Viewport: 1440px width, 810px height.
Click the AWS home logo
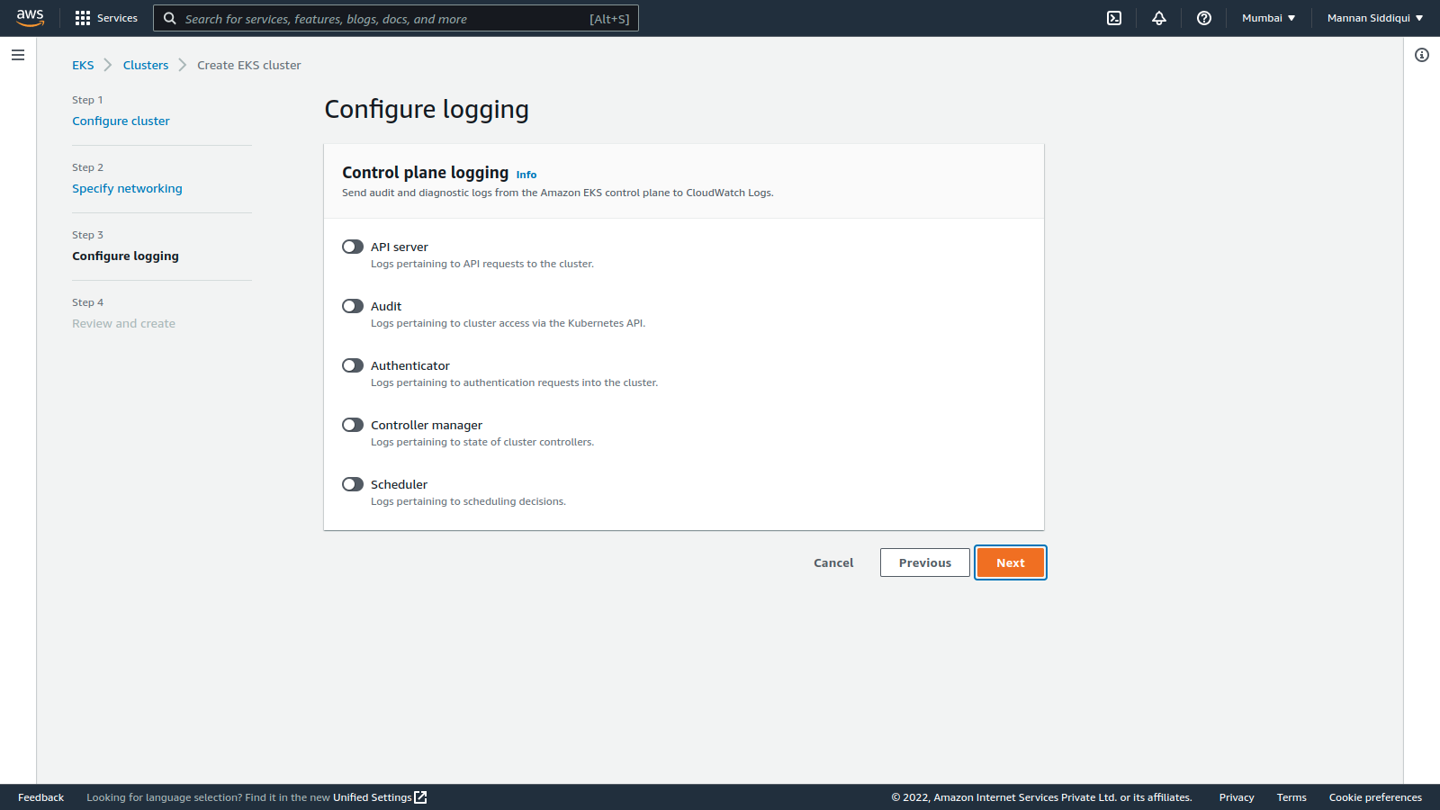[x=30, y=18]
